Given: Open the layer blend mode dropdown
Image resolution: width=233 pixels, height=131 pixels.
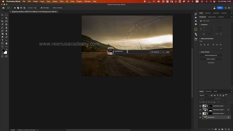Looking at the screenshot, I should 206,99.
